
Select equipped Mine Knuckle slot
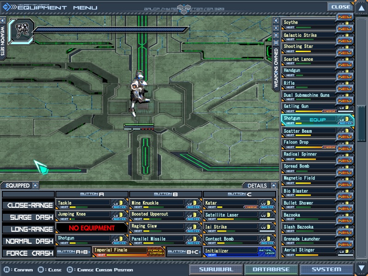click(166, 204)
